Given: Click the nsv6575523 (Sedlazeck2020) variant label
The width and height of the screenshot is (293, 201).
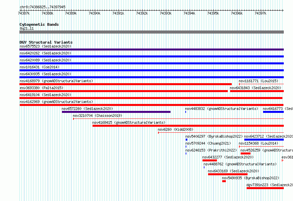Looking at the screenshot, I should [45, 46].
